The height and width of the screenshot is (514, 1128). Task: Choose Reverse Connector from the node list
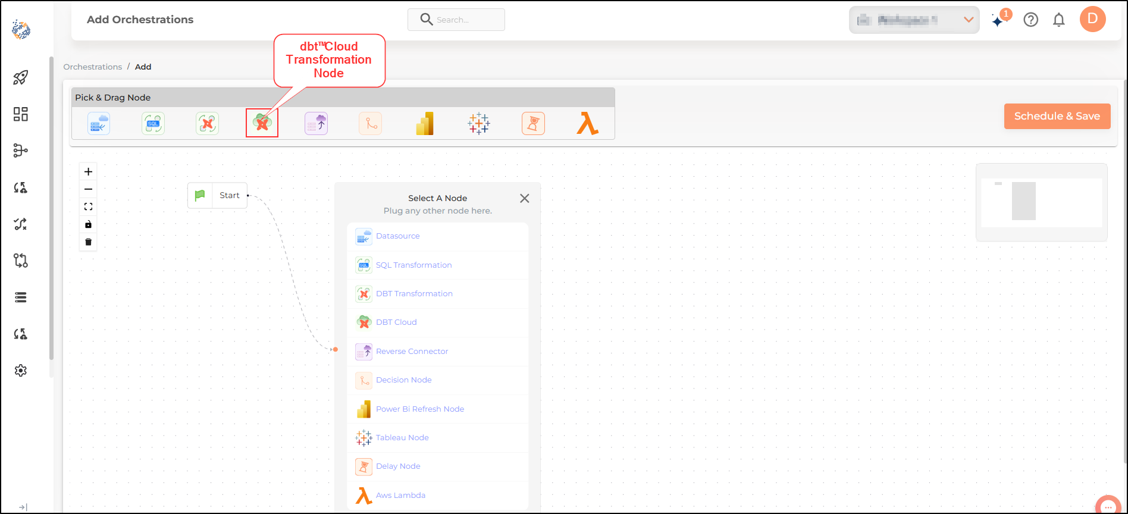point(437,352)
